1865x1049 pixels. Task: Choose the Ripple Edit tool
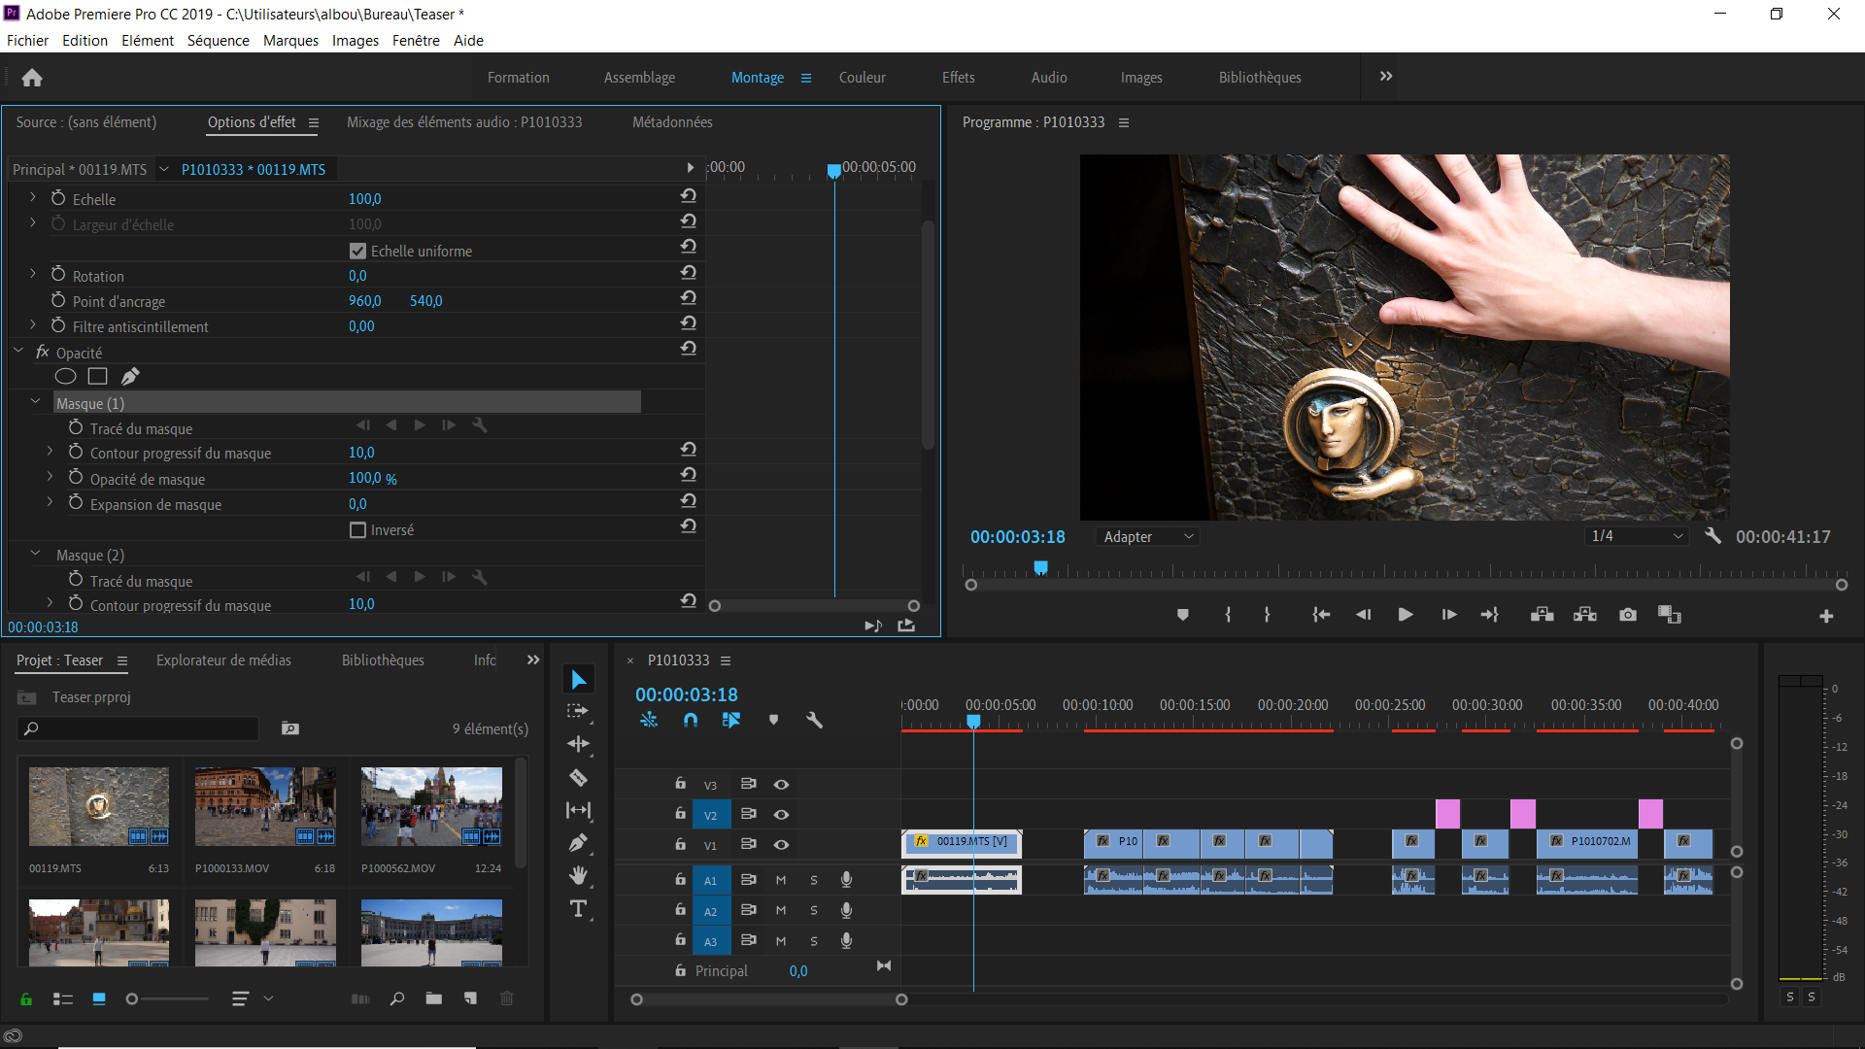579,744
